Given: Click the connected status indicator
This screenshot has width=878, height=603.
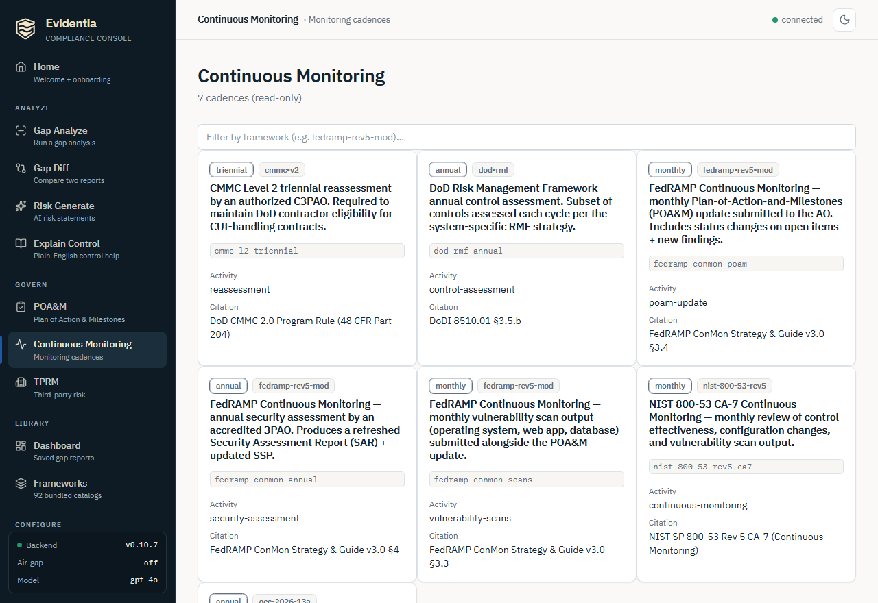Looking at the screenshot, I should pyautogui.click(x=798, y=20).
